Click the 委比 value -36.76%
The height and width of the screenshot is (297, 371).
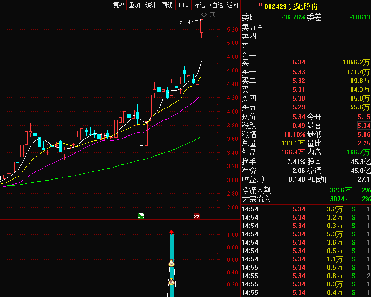[x=293, y=17]
